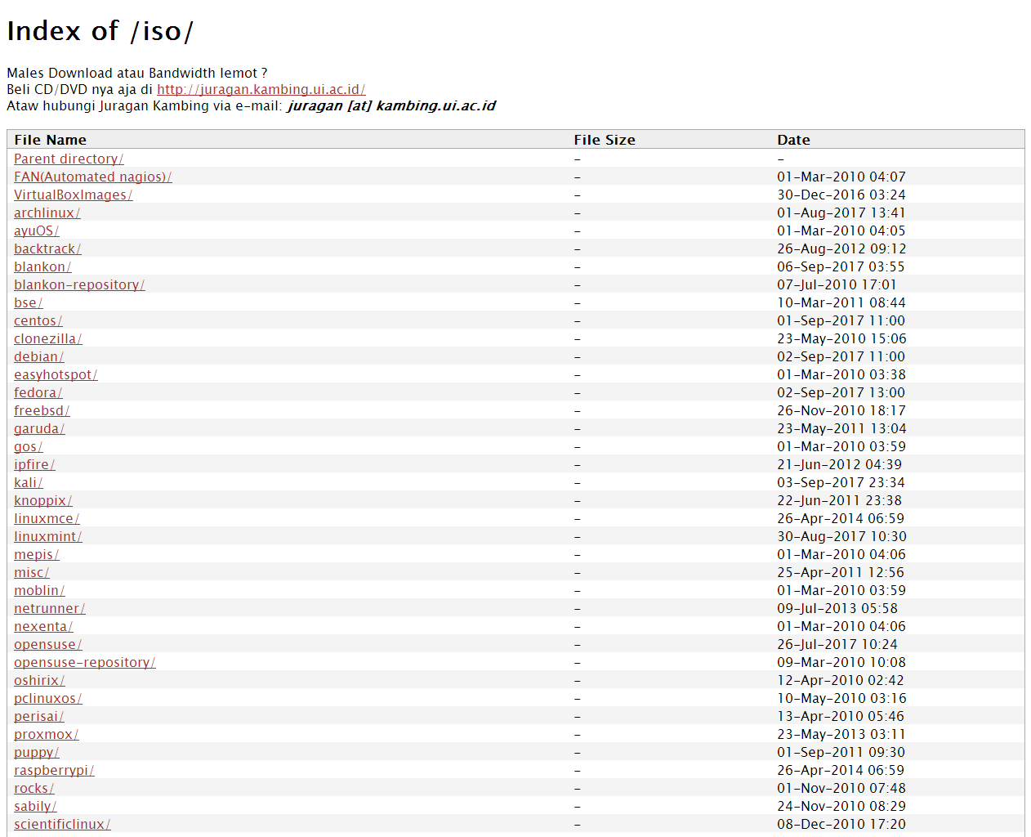Open the easyhotspot directory
This screenshot has height=837, width=1031.
[x=56, y=374]
